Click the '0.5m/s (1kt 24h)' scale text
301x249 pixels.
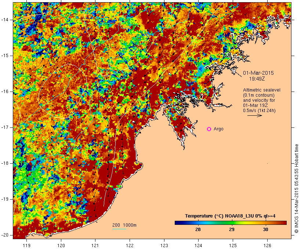point(259,111)
